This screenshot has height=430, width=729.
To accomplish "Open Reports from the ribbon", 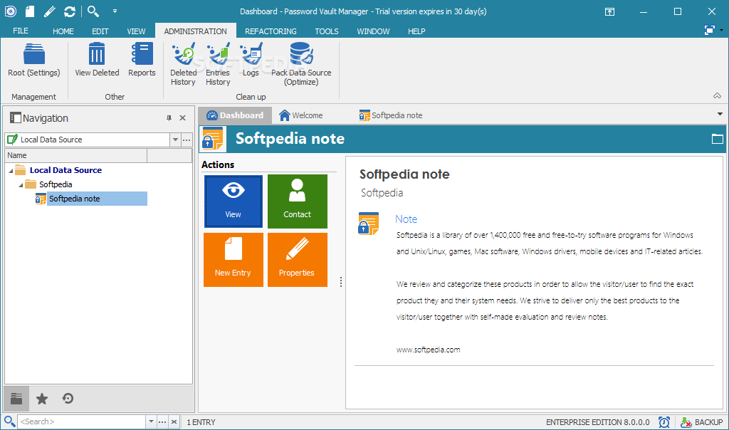I will coord(142,60).
